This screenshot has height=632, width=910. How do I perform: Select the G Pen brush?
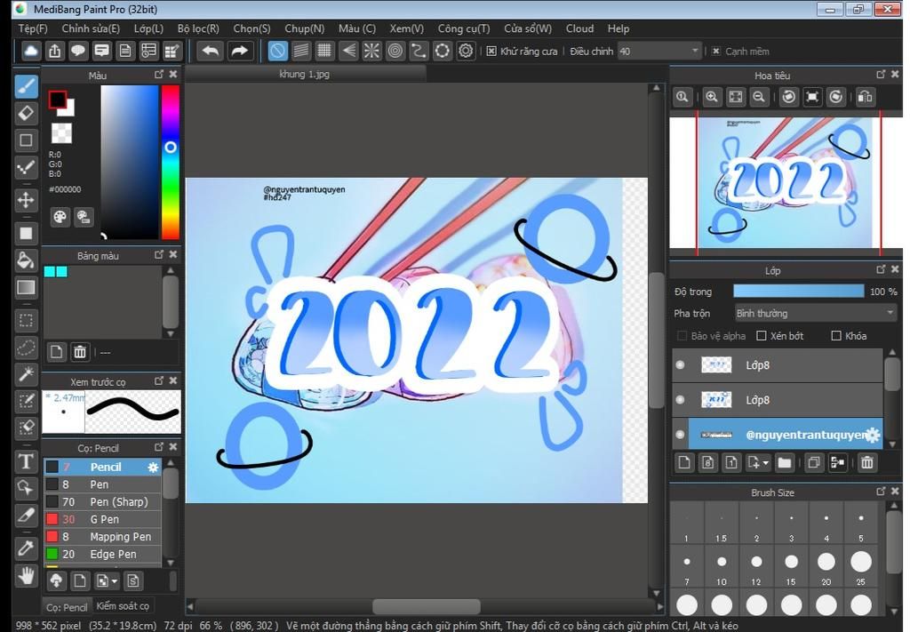click(x=103, y=519)
